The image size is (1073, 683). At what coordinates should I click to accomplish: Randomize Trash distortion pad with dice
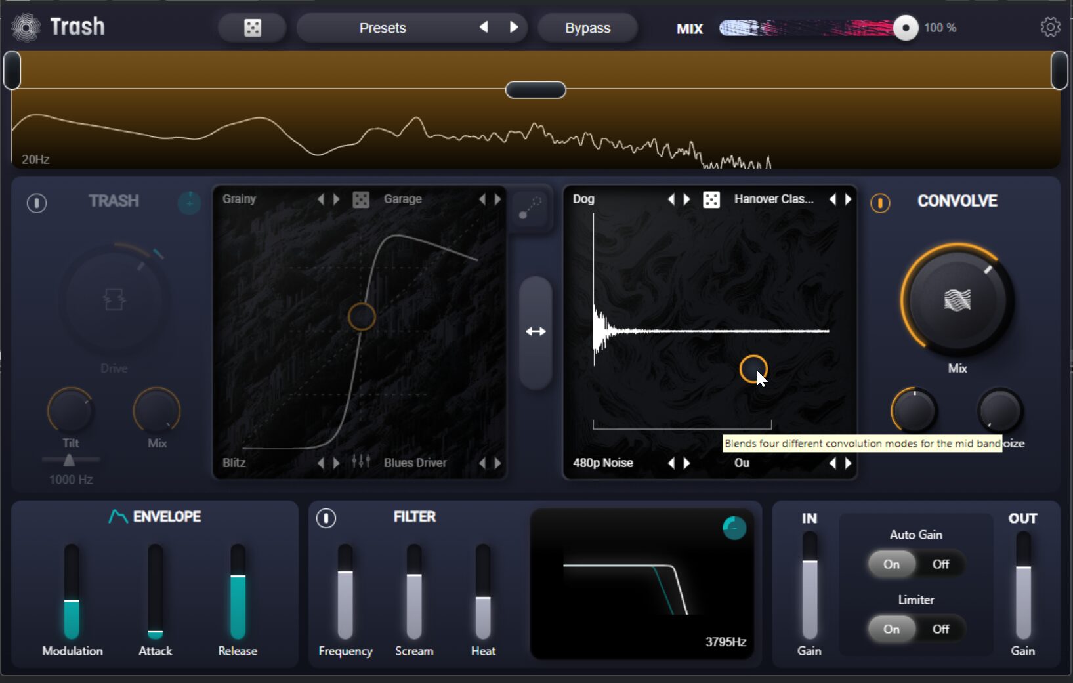361,199
